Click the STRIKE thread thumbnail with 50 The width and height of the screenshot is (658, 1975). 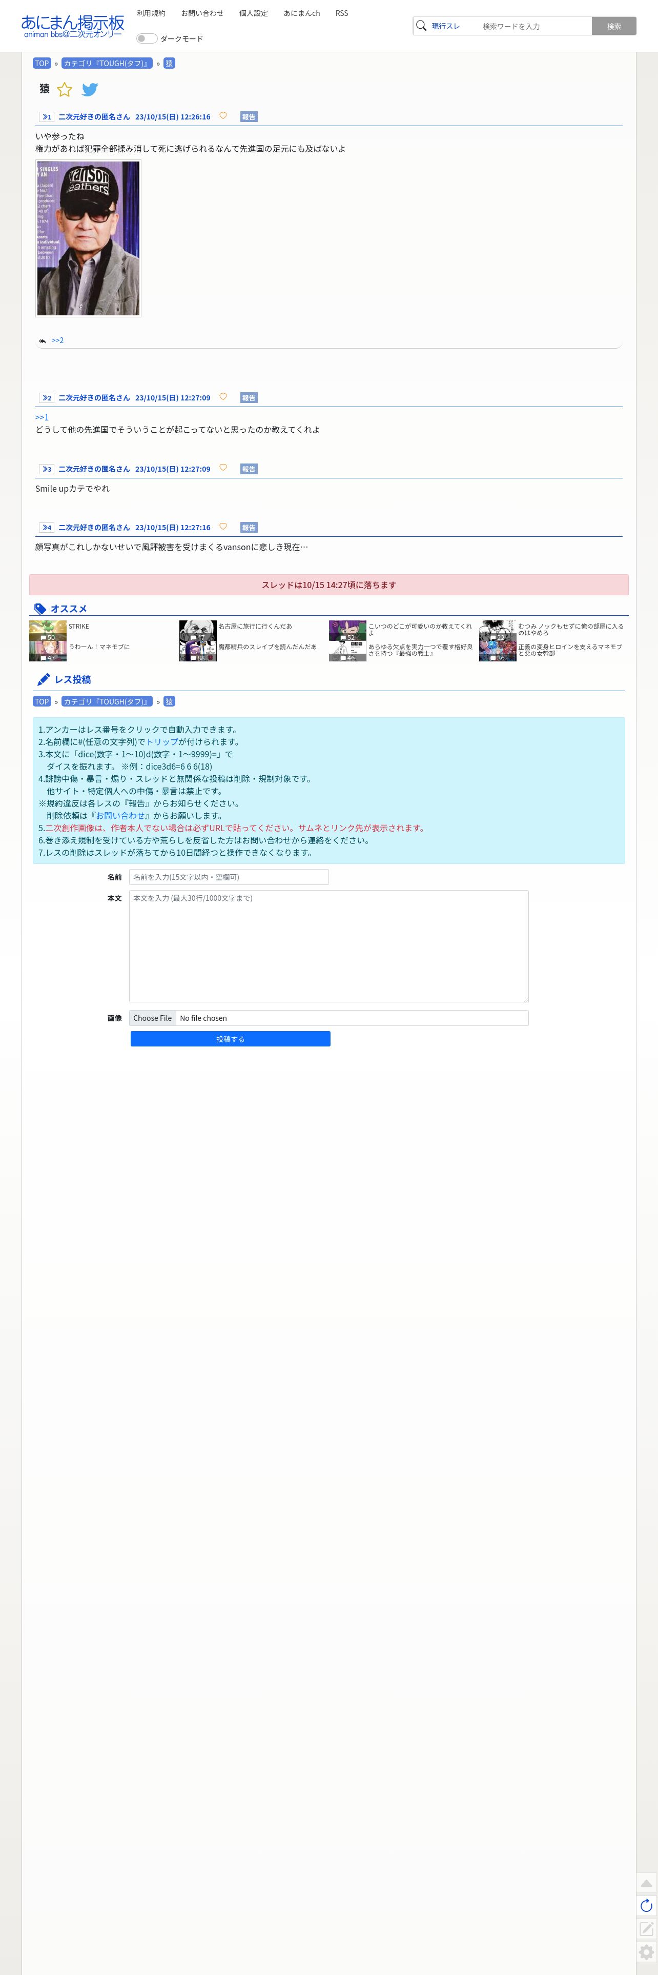[x=48, y=630]
